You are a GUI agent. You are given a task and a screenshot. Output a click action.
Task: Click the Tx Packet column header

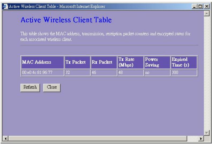77,62
